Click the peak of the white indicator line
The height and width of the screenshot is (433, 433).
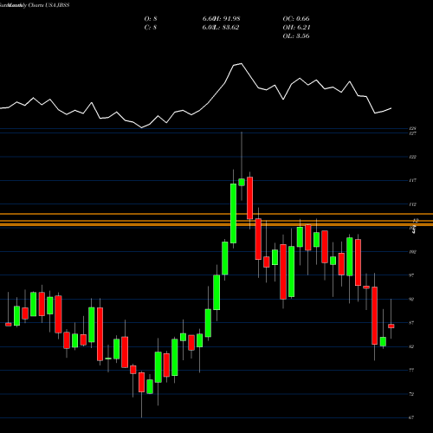[241, 63]
